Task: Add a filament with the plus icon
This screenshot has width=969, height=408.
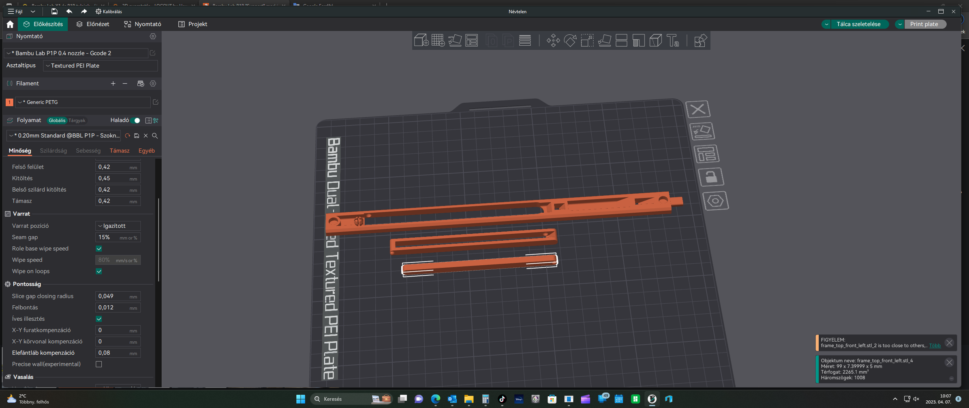Action: 113,84
